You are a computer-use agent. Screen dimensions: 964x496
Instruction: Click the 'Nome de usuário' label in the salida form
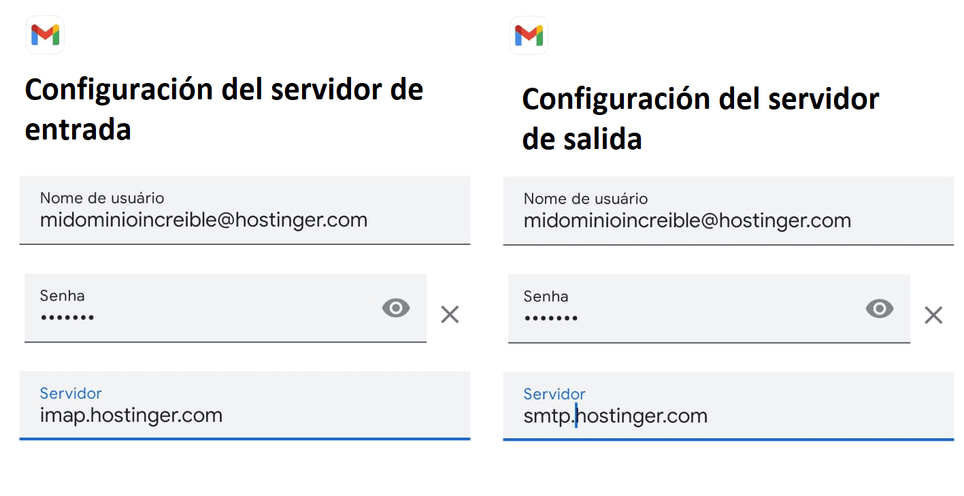[x=586, y=199]
